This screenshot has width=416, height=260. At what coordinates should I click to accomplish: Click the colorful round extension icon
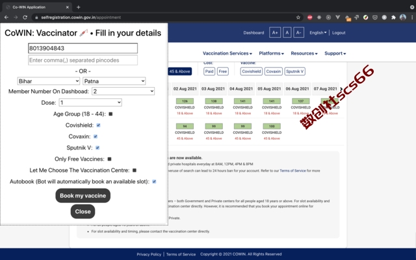coord(365,18)
